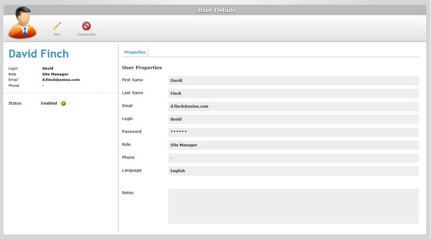The width and height of the screenshot is (431, 239).
Task: Click the David Finch name heading
Action: tap(38, 54)
